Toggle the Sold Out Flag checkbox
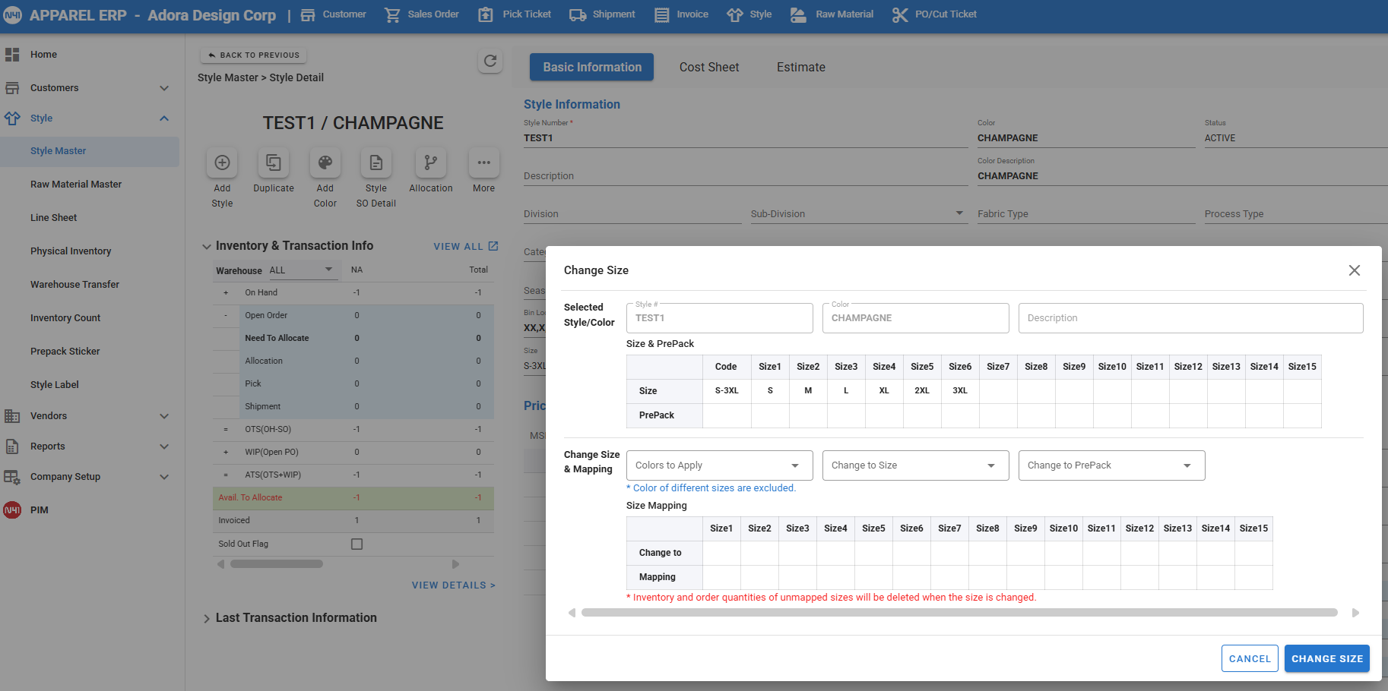Screen dimensions: 1388x691 pos(357,544)
